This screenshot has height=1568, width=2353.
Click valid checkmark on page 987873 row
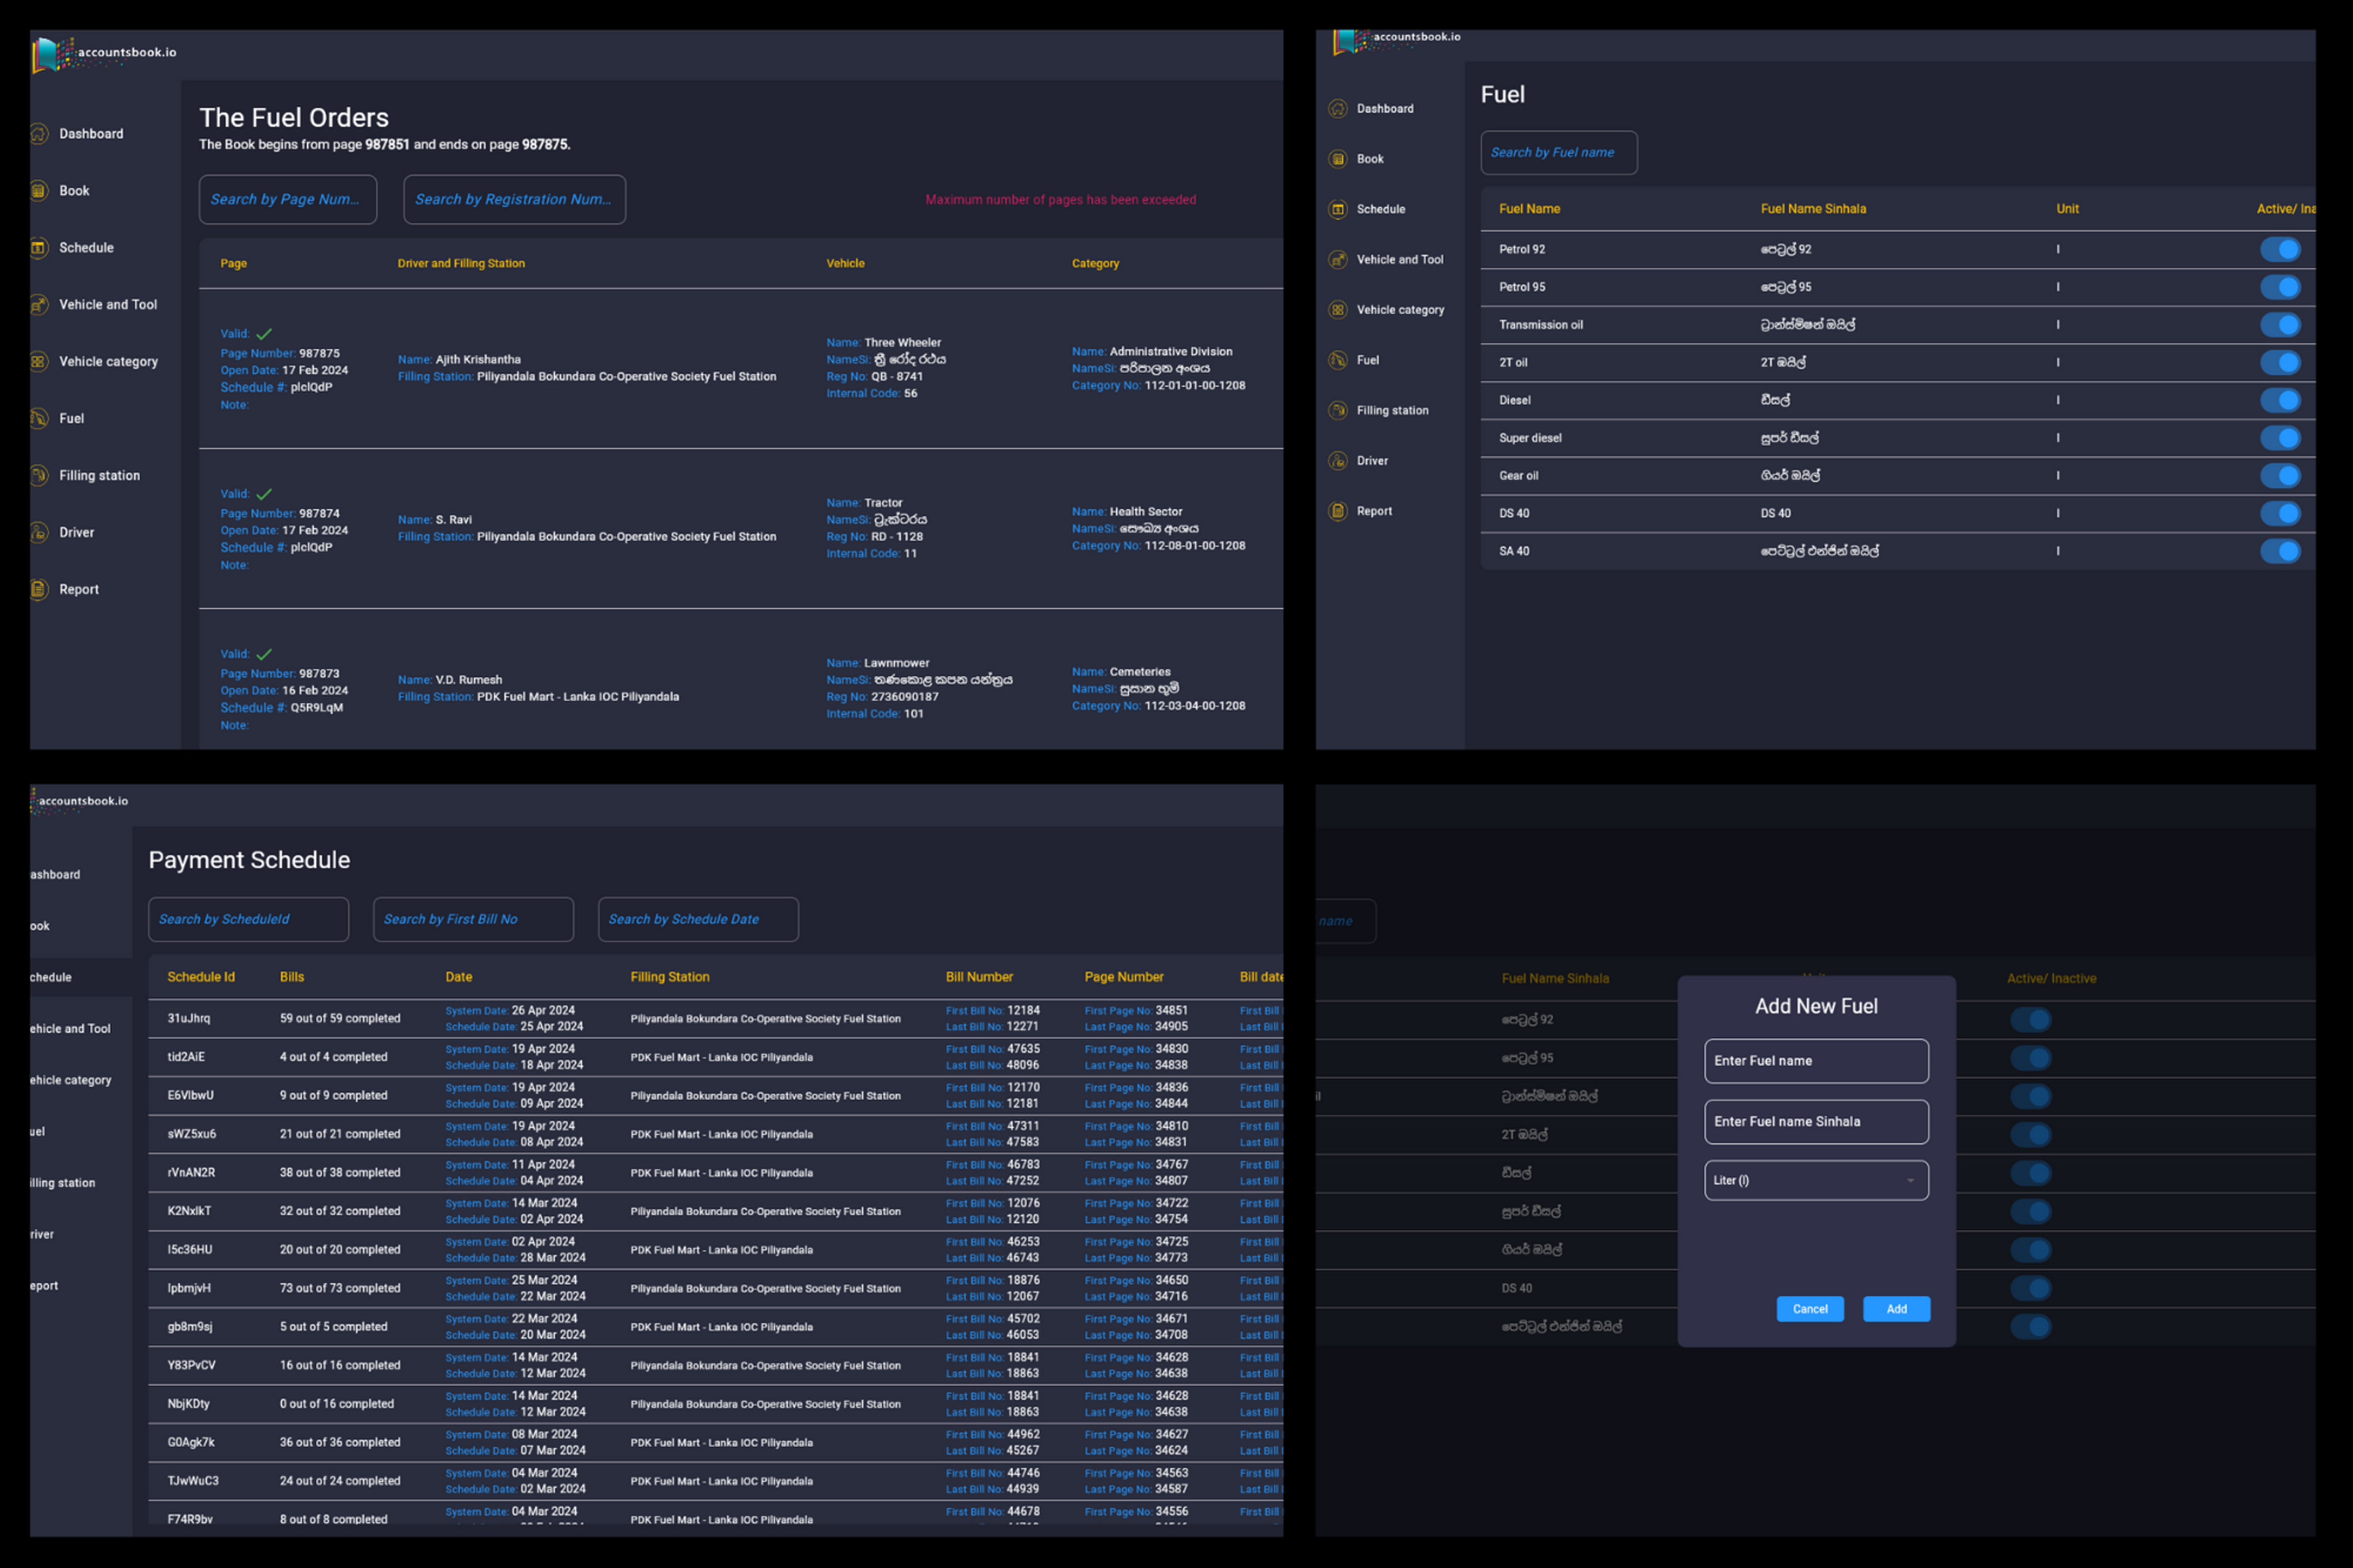264,654
